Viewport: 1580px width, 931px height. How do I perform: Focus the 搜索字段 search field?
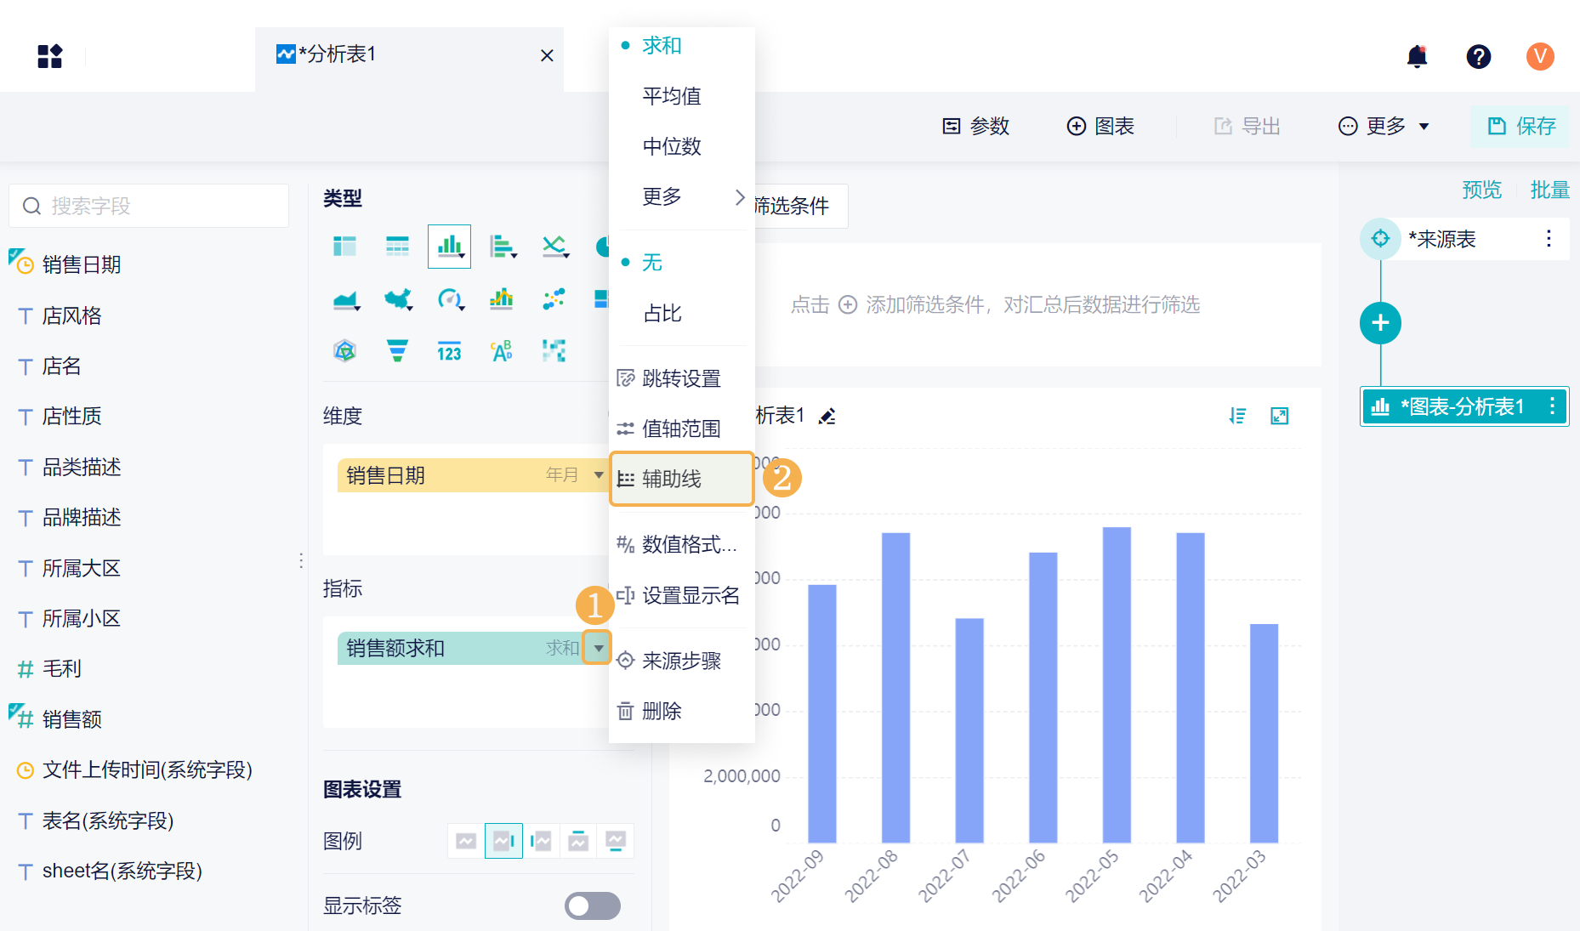pos(149,206)
